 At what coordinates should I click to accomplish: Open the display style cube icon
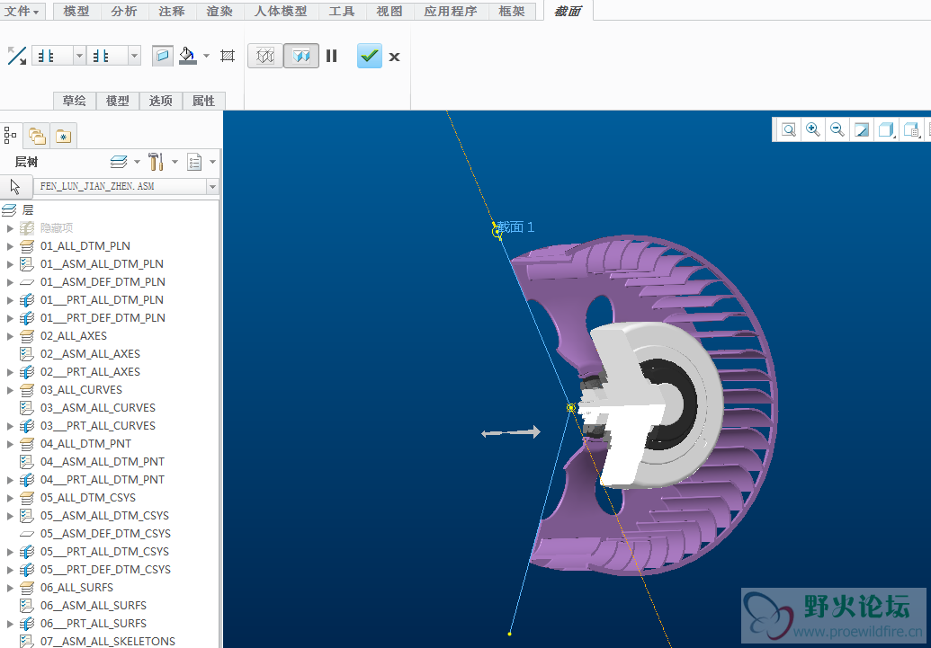886,129
